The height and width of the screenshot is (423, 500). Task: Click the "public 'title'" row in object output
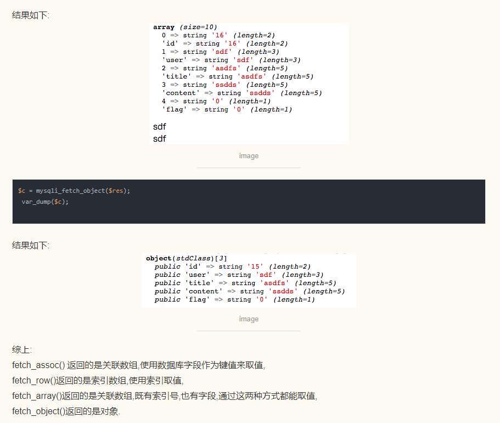(x=245, y=283)
